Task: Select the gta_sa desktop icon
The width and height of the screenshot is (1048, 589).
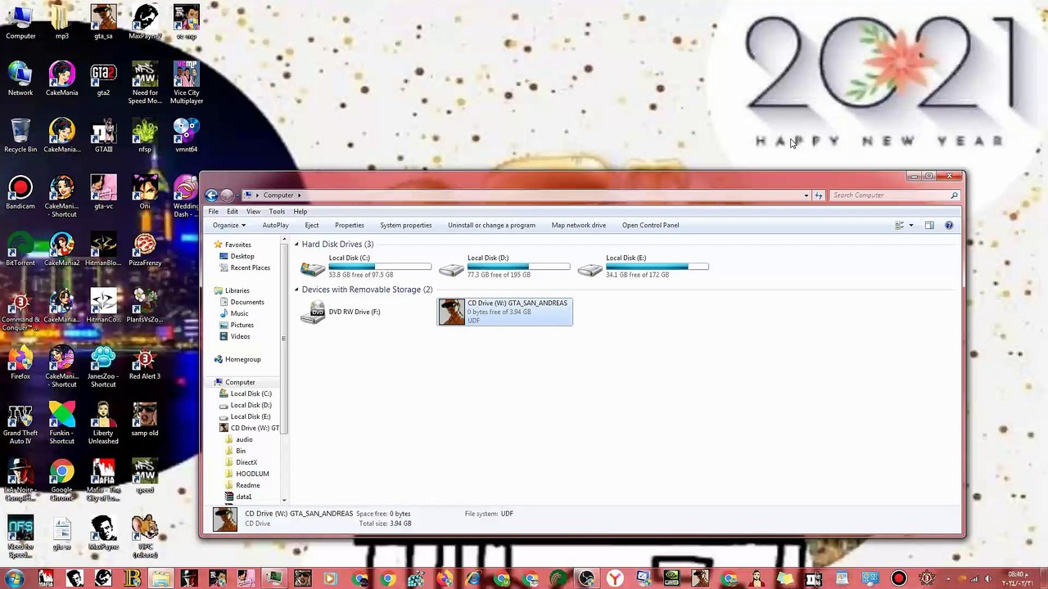Action: point(103,22)
